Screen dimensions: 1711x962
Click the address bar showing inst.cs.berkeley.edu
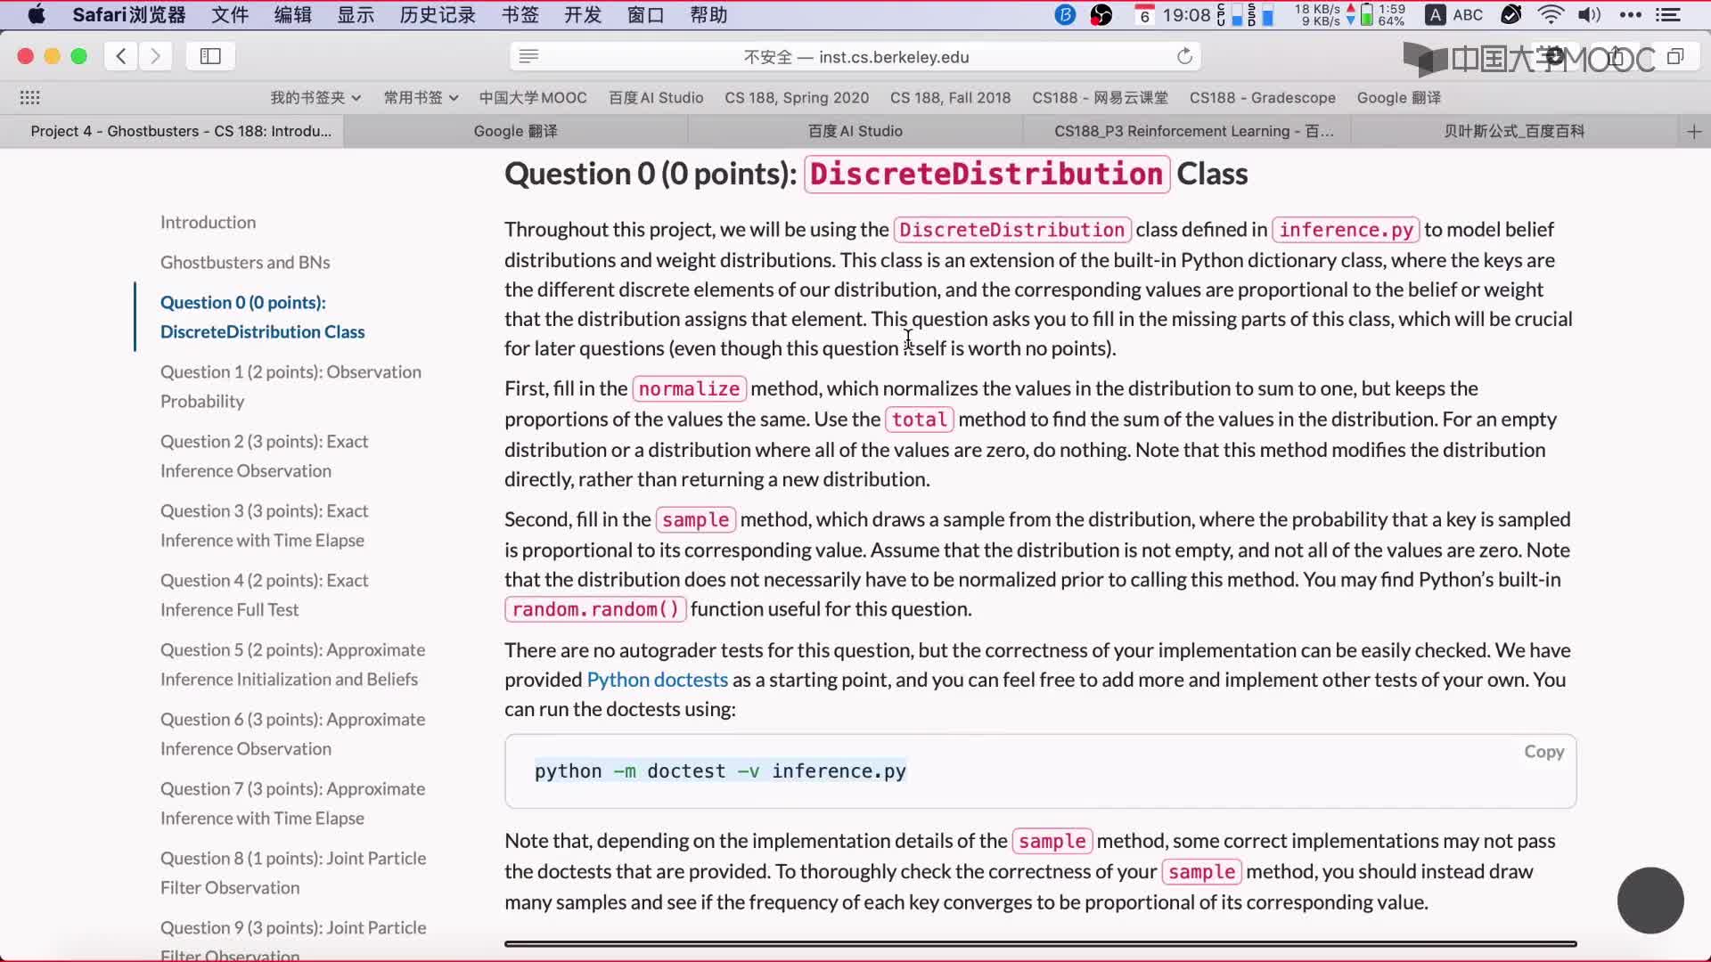[x=855, y=57]
